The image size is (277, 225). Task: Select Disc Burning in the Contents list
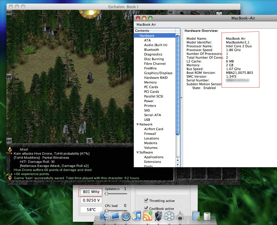[x=154, y=59]
